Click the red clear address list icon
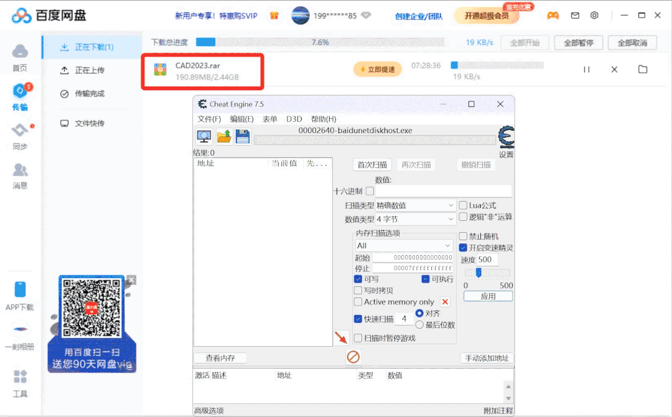The width and height of the screenshot is (672, 417). click(353, 357)
